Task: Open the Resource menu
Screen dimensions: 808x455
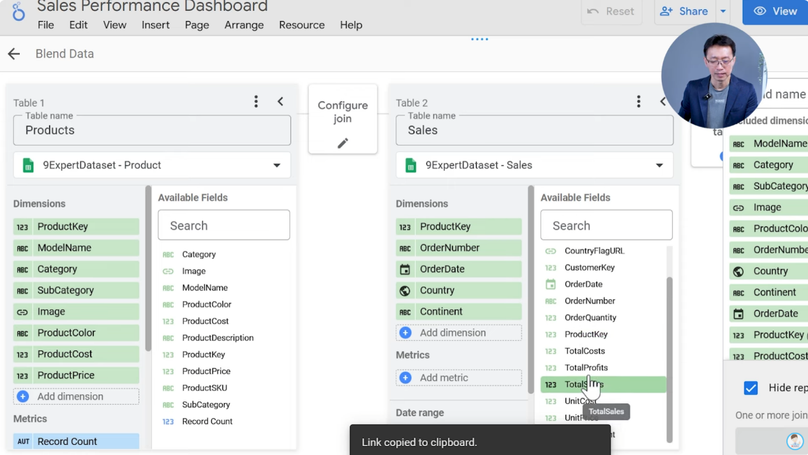Action: (x=301, y=25)
